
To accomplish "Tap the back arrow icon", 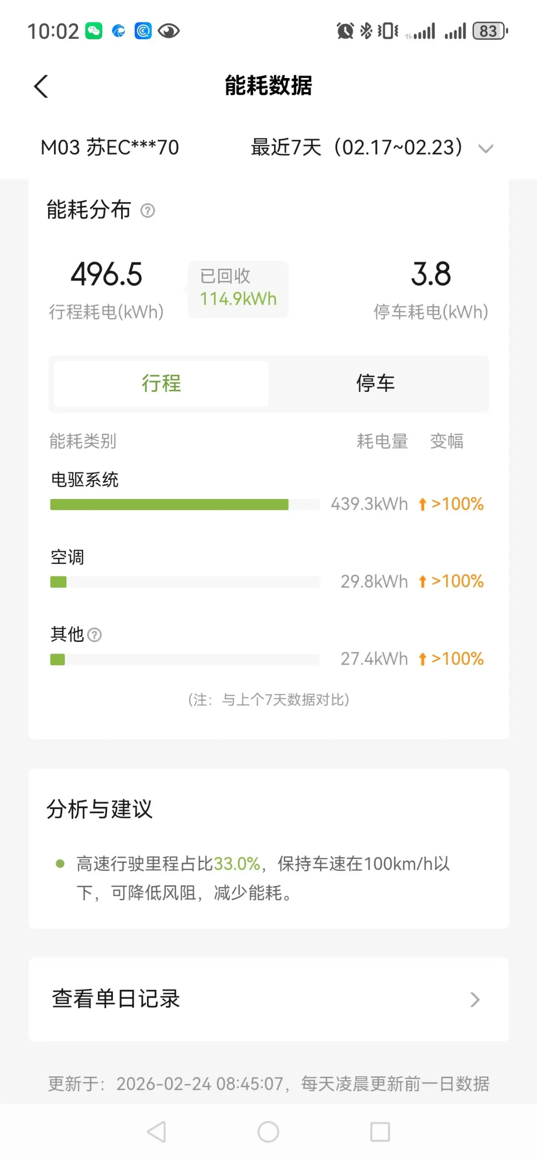I will (41, 86).
